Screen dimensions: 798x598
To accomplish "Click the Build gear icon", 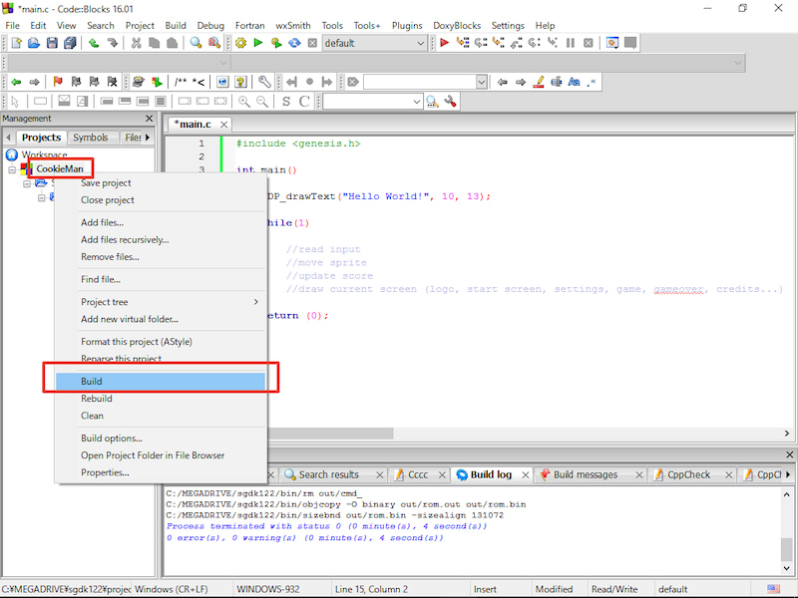I will 240,43.
